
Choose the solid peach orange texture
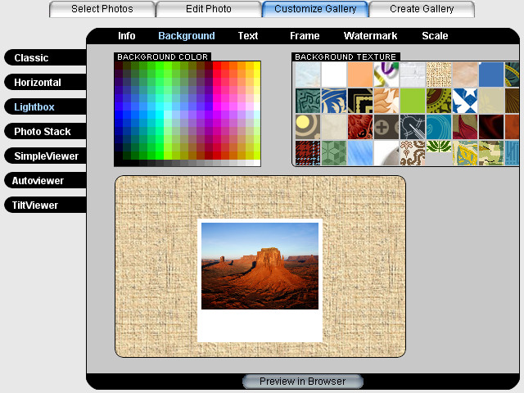click(360, 75)
